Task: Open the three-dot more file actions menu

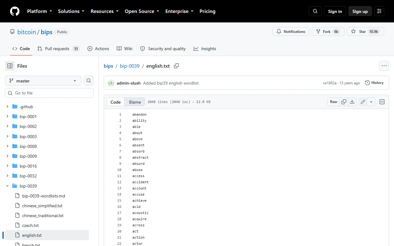Action: (384, 66)
